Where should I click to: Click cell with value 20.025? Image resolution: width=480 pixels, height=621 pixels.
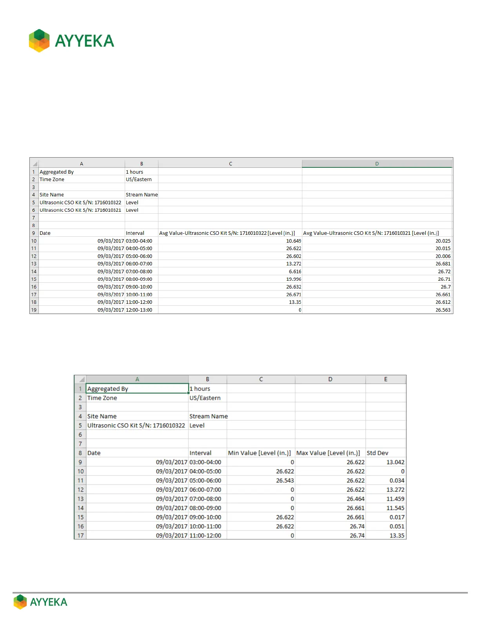[377, 241]
